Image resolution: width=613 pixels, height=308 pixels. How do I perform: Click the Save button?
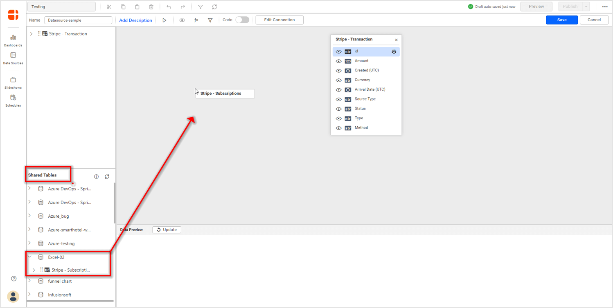click(x=561, y=20)
